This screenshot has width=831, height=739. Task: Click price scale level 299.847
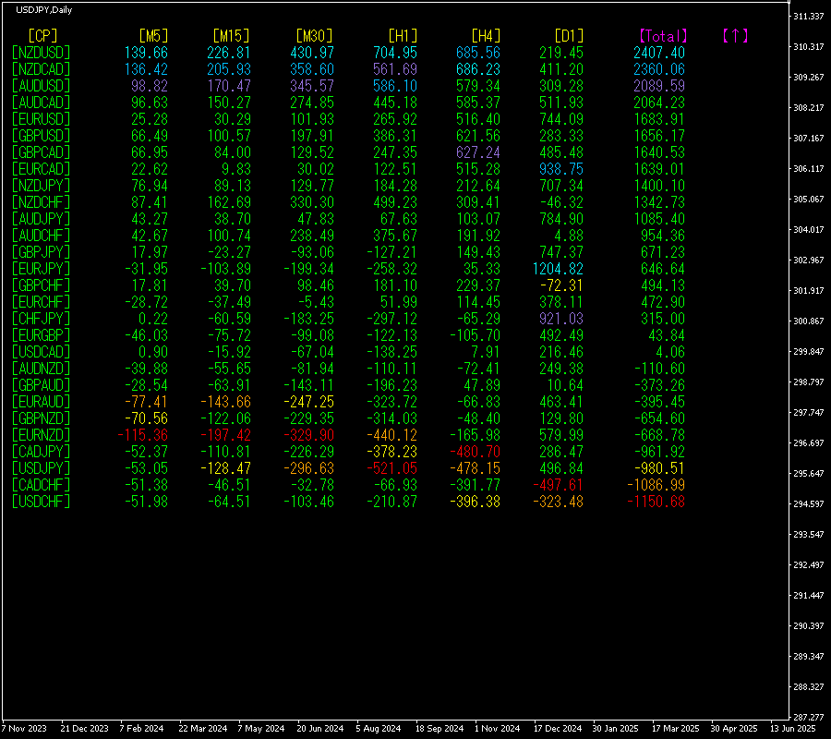[809, 351]
